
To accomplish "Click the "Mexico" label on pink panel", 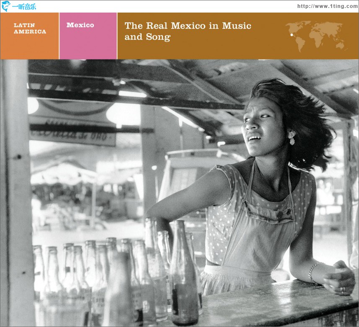I will [80, 25].
